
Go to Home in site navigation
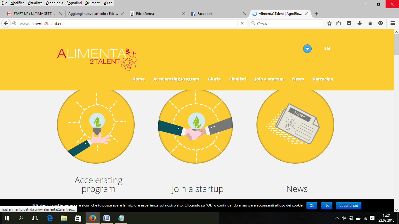click(x=138, y=79)
